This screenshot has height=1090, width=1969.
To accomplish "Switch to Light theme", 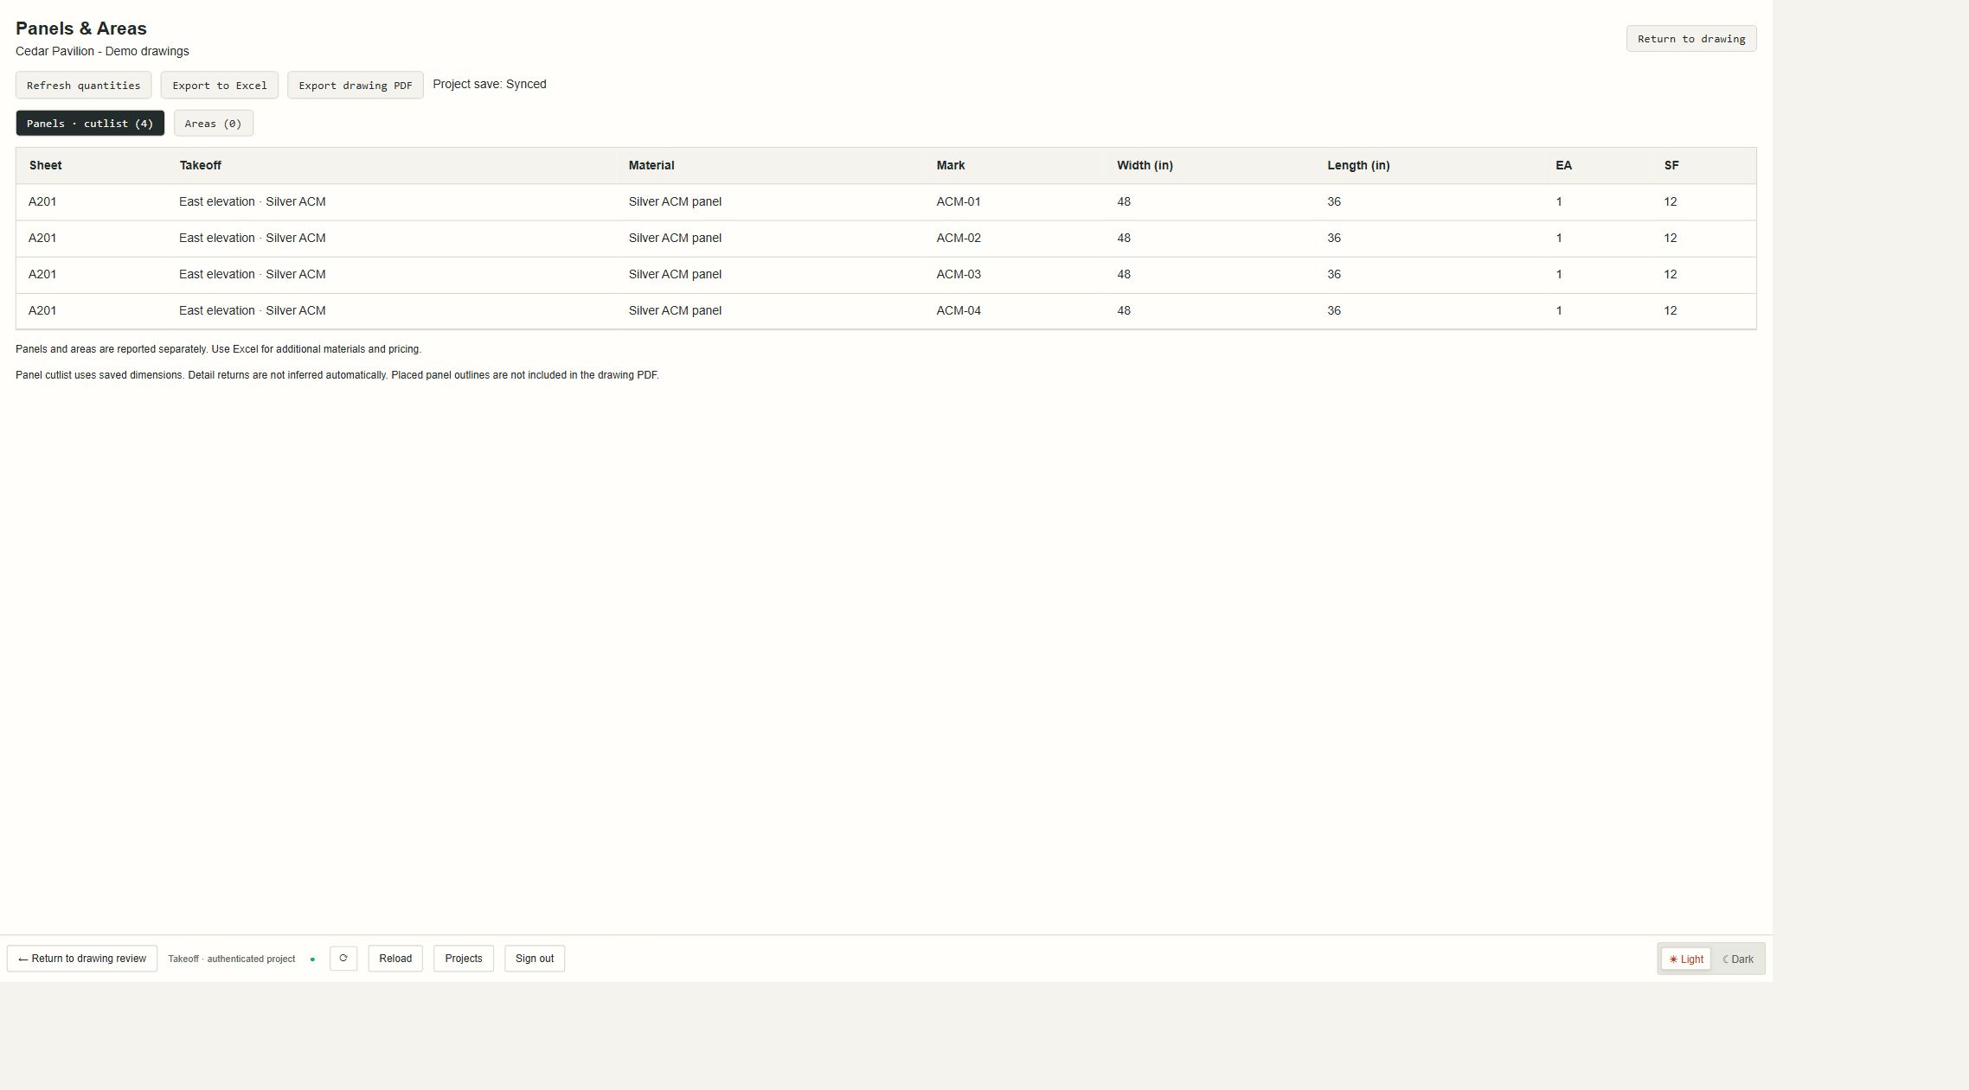I will coord(1685,959).
